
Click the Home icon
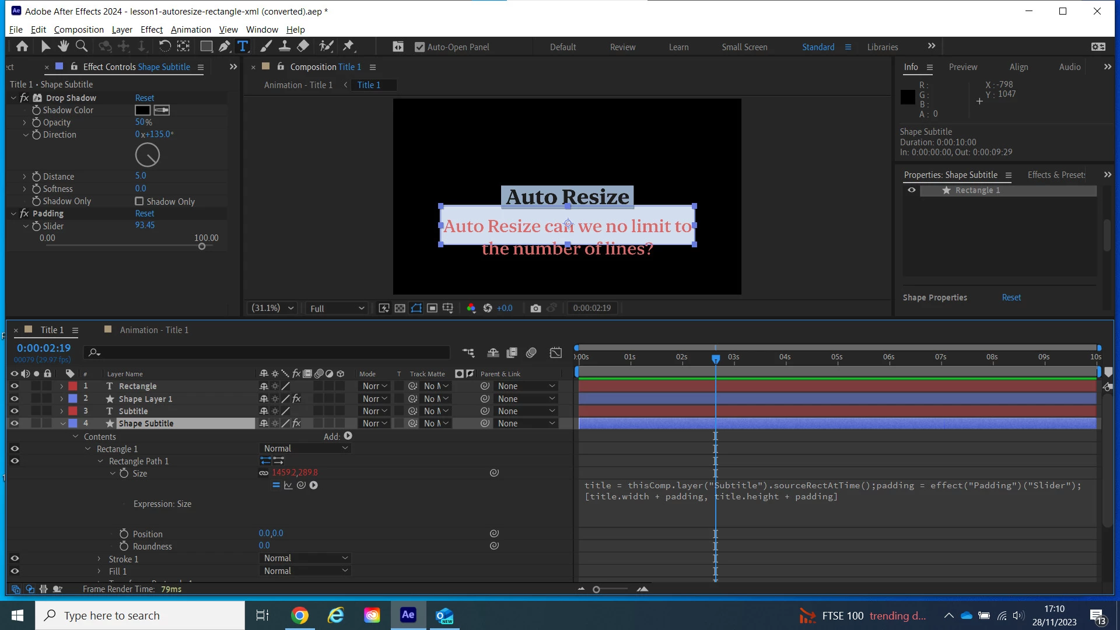[22, 47]
